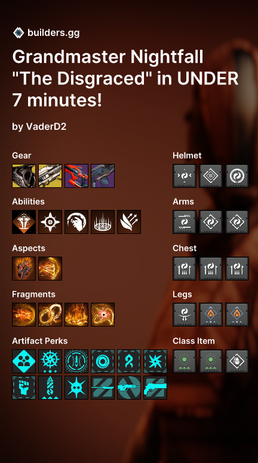Click the first Aspects icon
The image size is (258, 463).
click(x=24, y=269)
